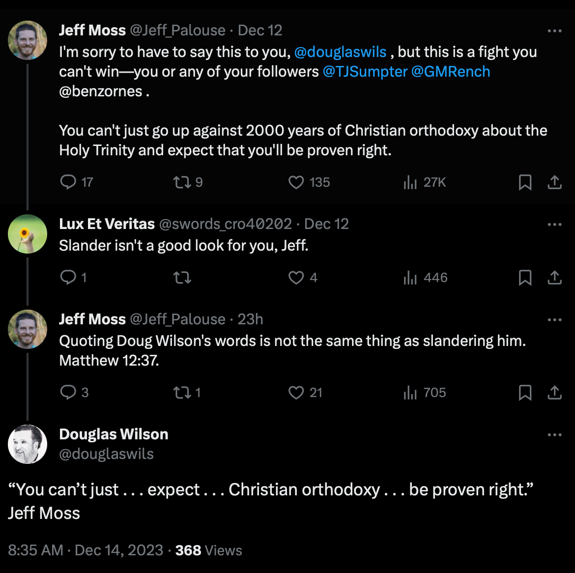Image resolution: width=575 pixels, height=573 pixels.
Task: Open more options on Lux Et Veritas tweet
Action: (554, 224)
